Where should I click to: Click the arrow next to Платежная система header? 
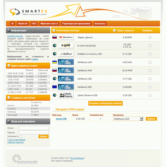coord(54,30)
